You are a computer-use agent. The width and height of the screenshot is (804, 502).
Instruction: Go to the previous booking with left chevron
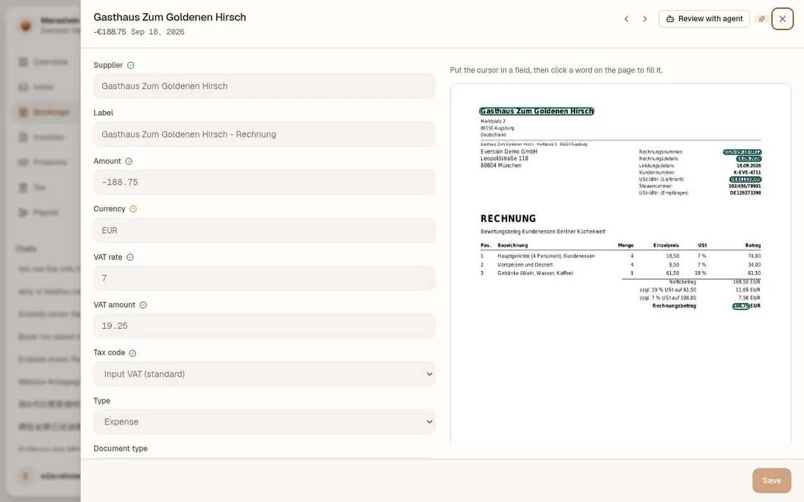(x=626, y=19)
